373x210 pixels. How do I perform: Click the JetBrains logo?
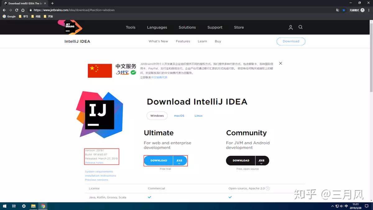[70, 27]
